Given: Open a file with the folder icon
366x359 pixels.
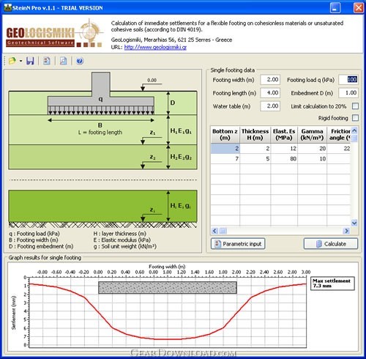Looking at the screenshot, I should [12, 61].
